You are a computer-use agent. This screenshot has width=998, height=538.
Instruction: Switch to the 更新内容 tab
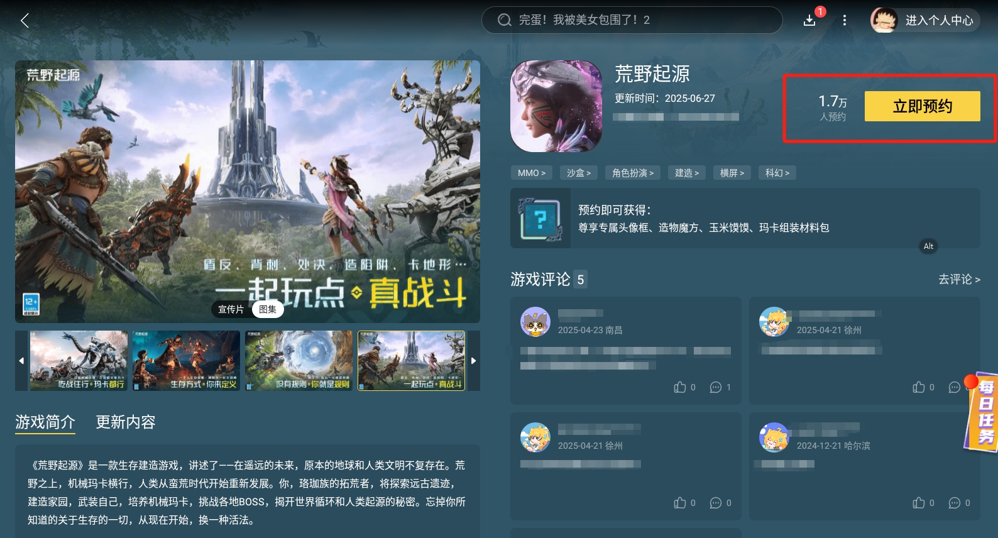pyautogui.click(x=126, y=422)
